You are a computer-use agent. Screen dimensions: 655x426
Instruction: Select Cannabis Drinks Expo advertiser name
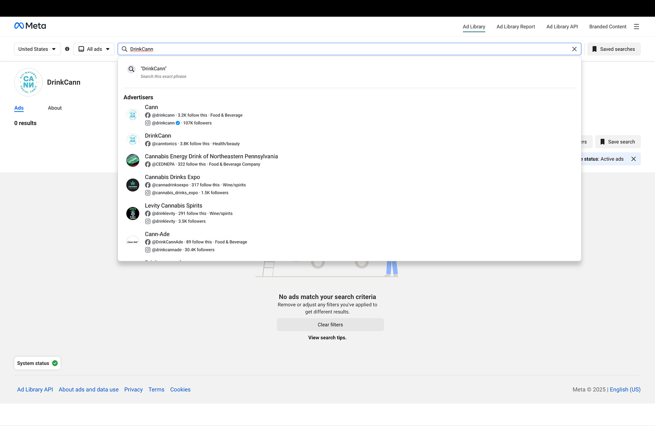point(172,177)
